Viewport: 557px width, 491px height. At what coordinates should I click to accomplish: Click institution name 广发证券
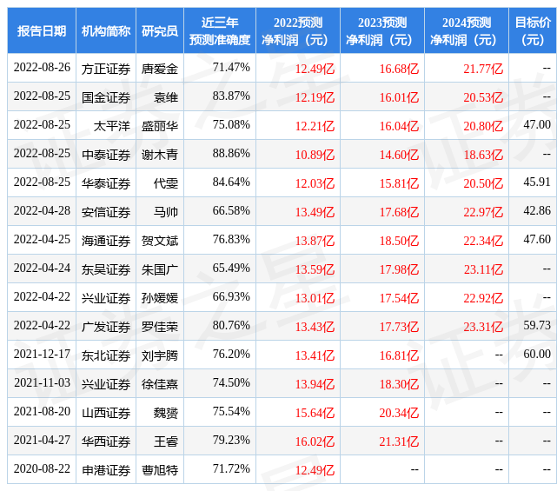[106, 328]
